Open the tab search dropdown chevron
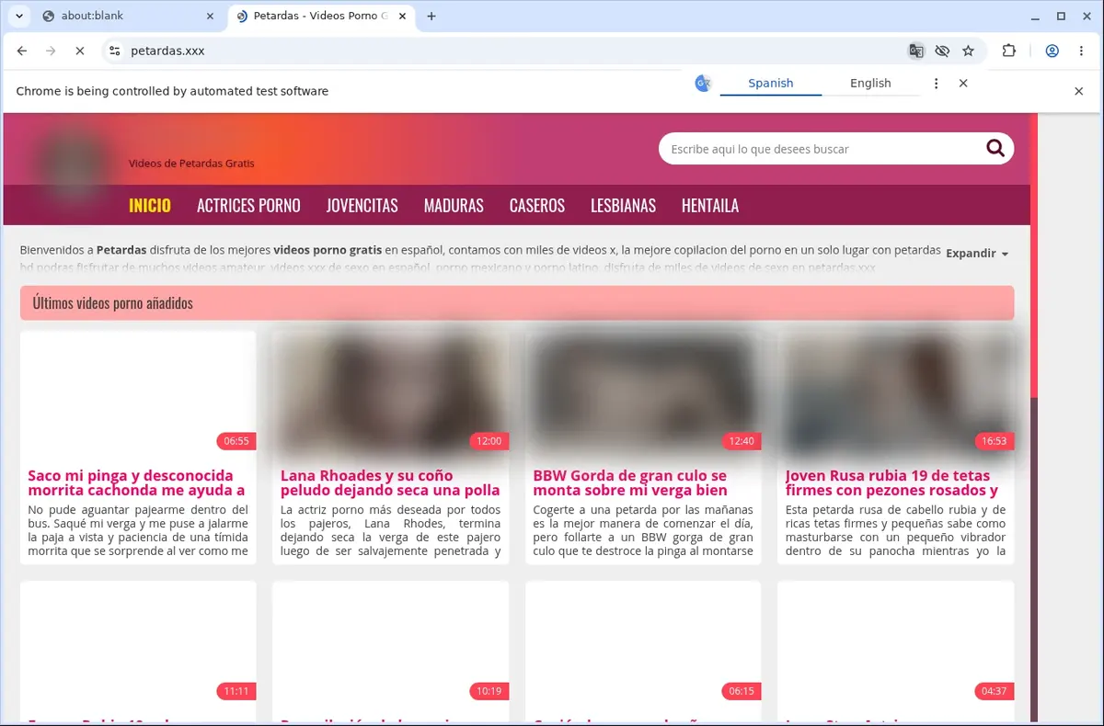The image size is (1104, 726). [18, 16]
